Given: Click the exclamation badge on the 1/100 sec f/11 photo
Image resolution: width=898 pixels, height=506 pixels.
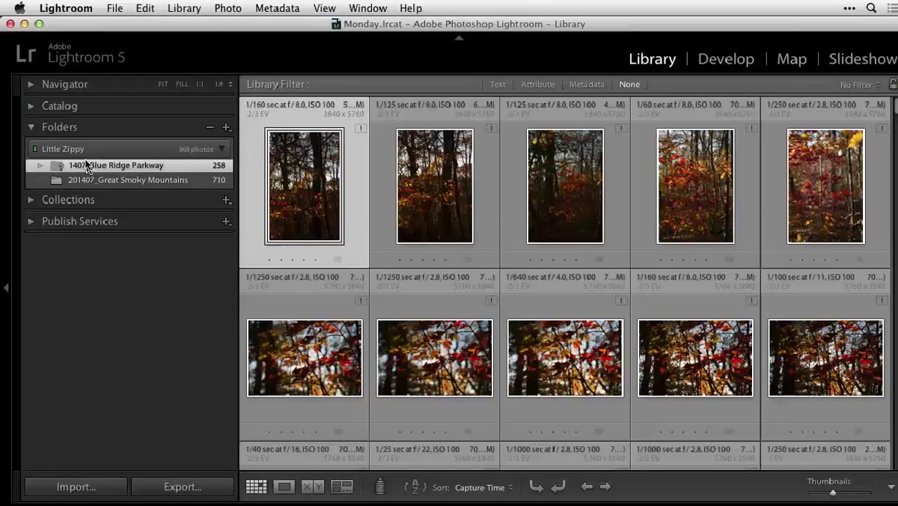Looking at the screenshot, I should click(x=882, y=301).
